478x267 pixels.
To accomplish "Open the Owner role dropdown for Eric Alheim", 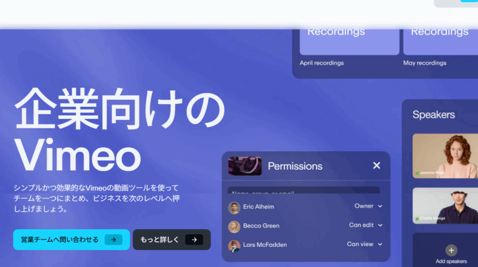I will (368, 206).
